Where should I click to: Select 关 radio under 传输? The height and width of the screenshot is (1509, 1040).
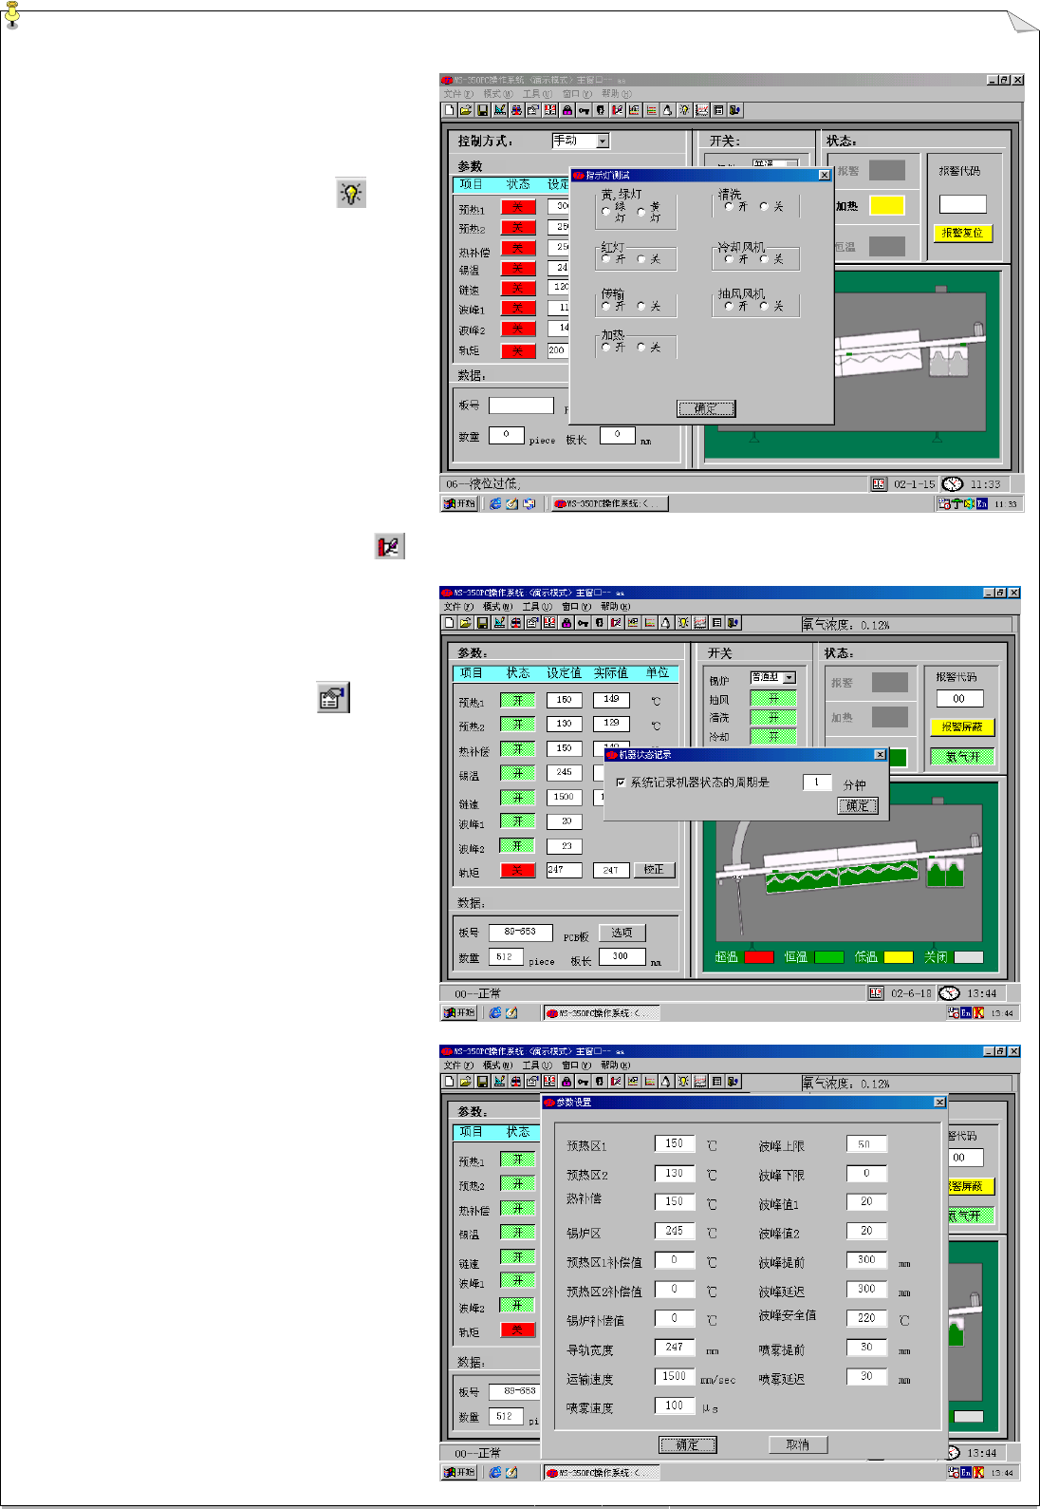click(641, 306)
